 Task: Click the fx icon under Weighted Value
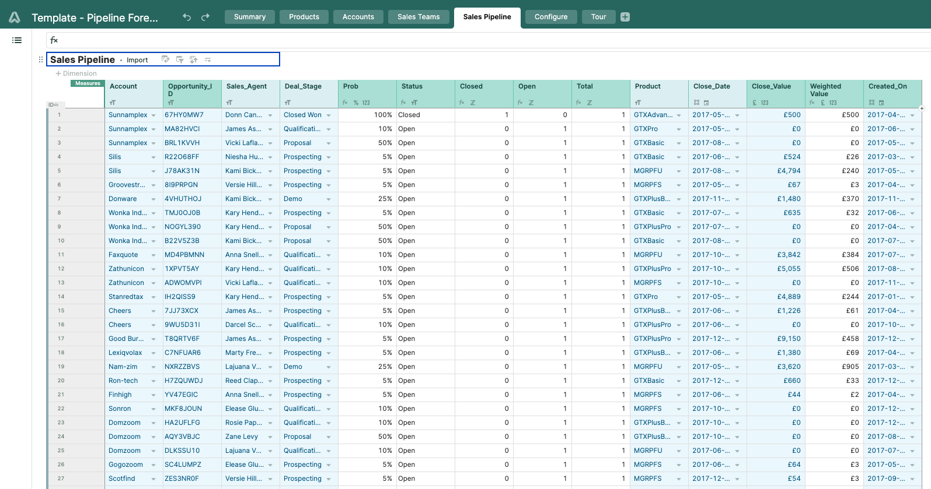812,103
